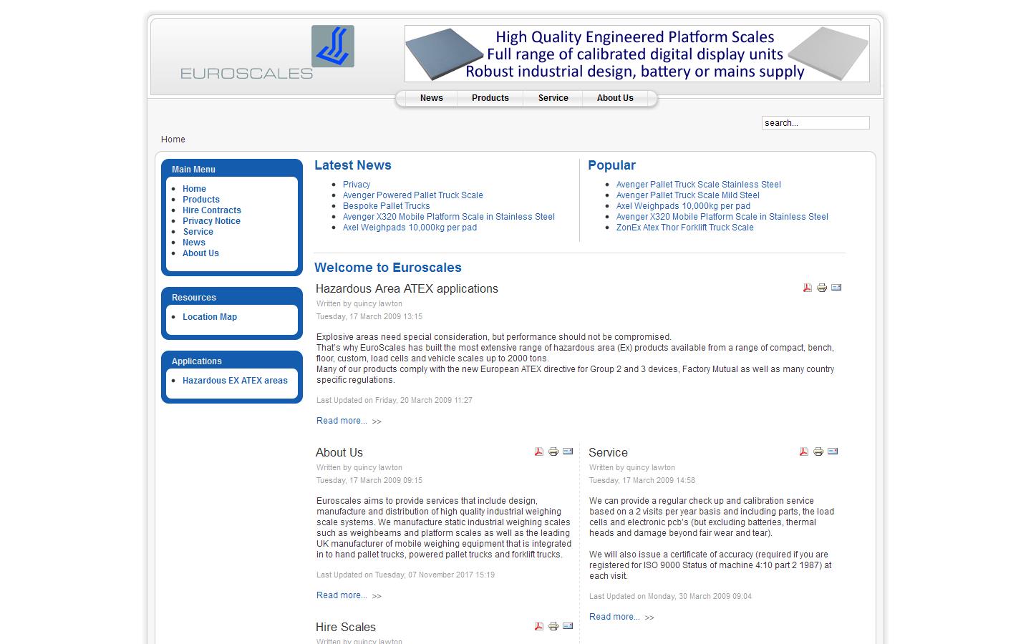
Task: Open the Location Map link under Resources
Action: (210, 317)
